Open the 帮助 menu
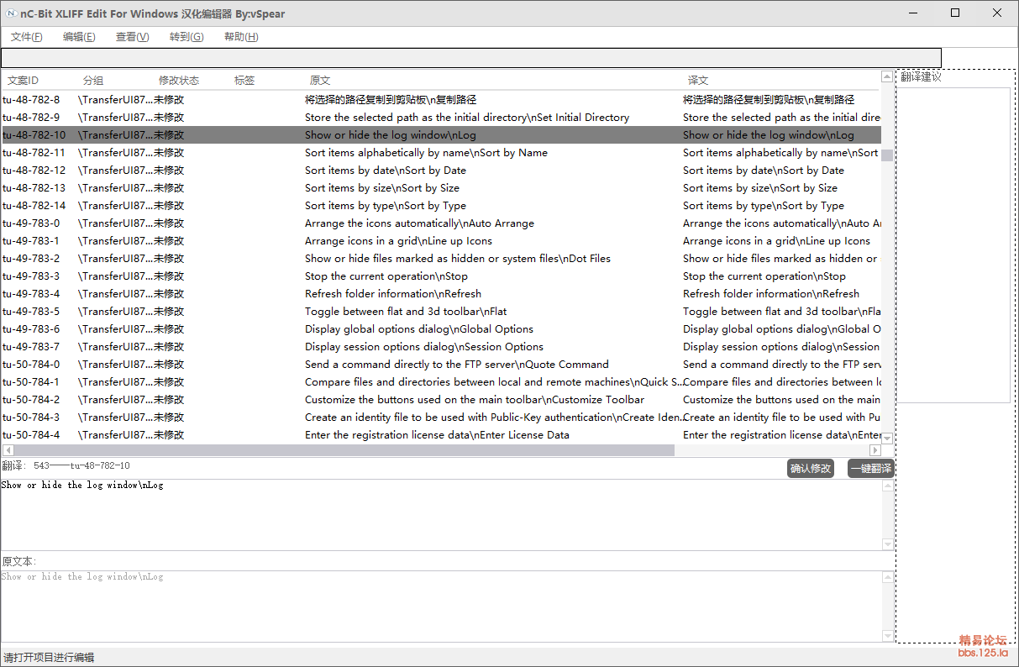The image size is (1019, 667). pos(241,37)
